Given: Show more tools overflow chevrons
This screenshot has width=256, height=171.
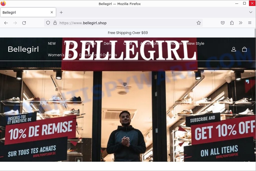Looking at the screenshot, I should [x=241, y=23].
